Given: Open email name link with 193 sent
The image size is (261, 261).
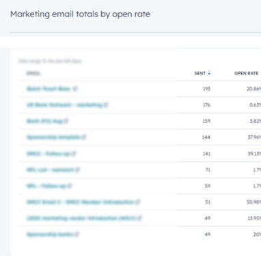Looking at the screenshot, I should tap(49, 89).
